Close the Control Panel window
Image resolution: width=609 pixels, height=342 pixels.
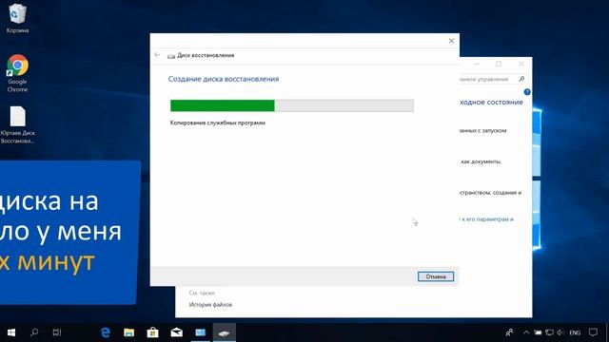pos(521,64)
